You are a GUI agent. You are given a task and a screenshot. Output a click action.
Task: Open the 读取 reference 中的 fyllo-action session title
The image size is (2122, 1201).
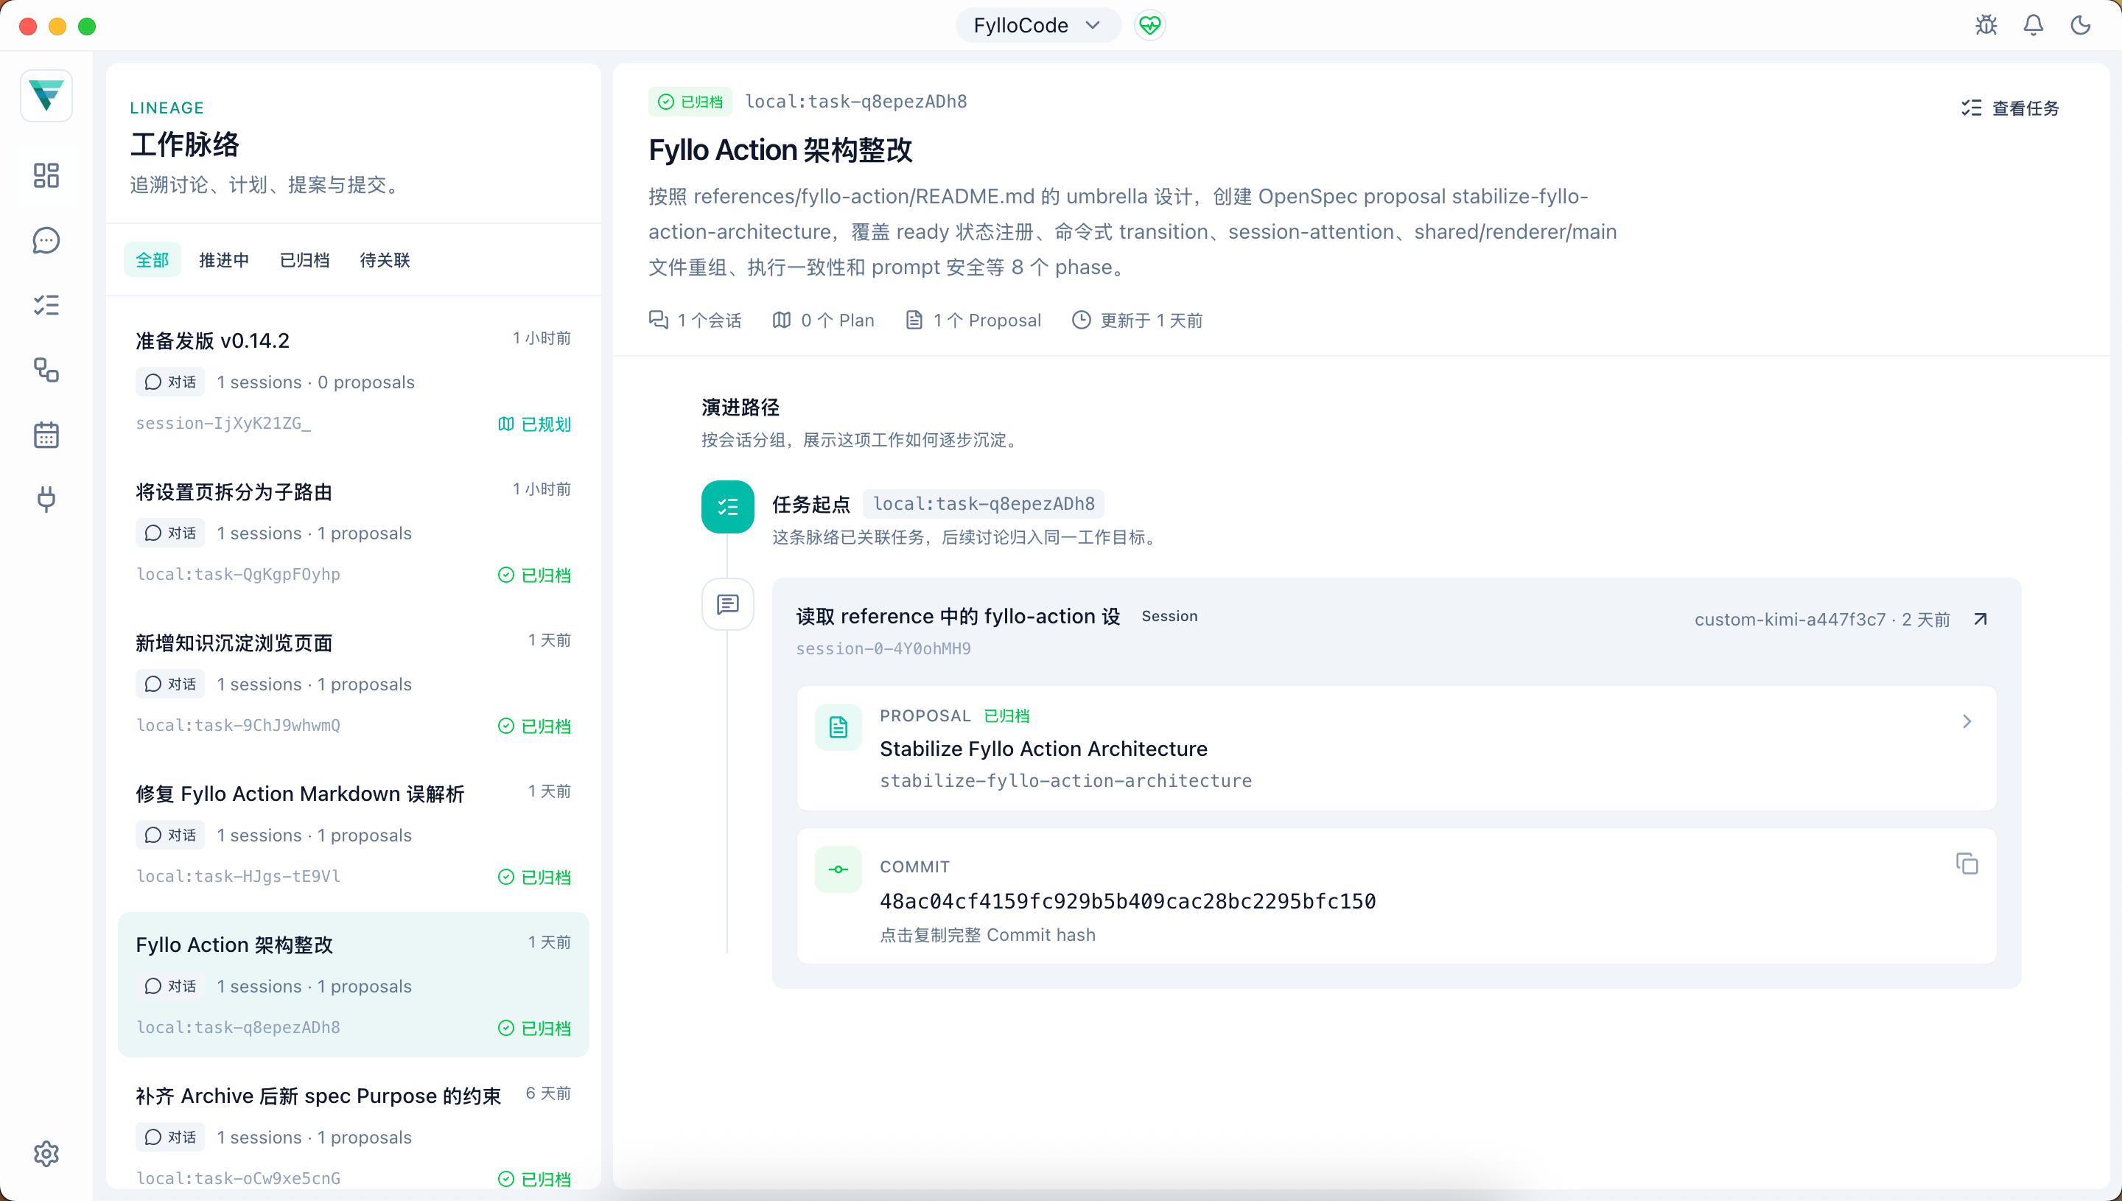958,616
